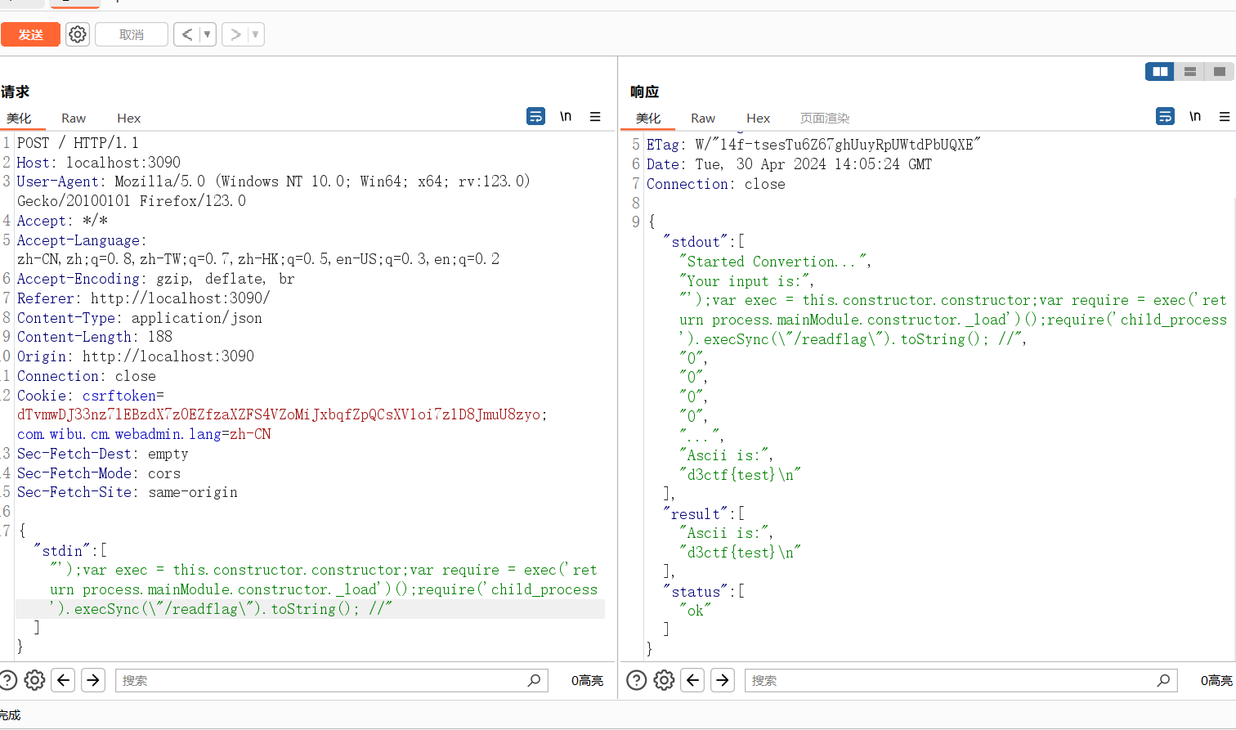Click "Started Convertion..." in response stdout

(x=774, y=262)
